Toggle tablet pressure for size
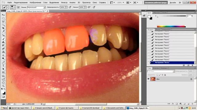 coord(94,7)
